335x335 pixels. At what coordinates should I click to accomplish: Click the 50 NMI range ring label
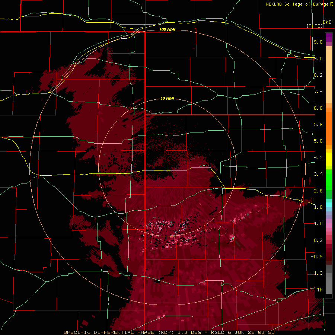click(x=167, y=98)
